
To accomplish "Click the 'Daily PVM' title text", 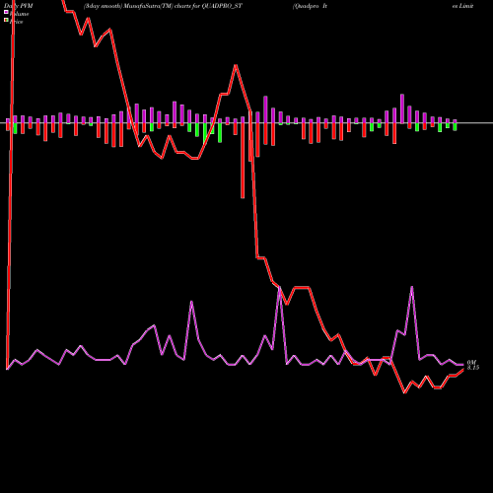I will coord(19,6).
